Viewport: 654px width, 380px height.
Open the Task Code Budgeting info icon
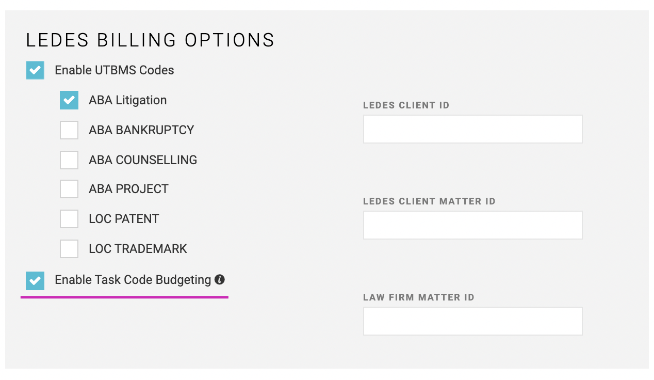pyautogui.click(x=220, y=279)
